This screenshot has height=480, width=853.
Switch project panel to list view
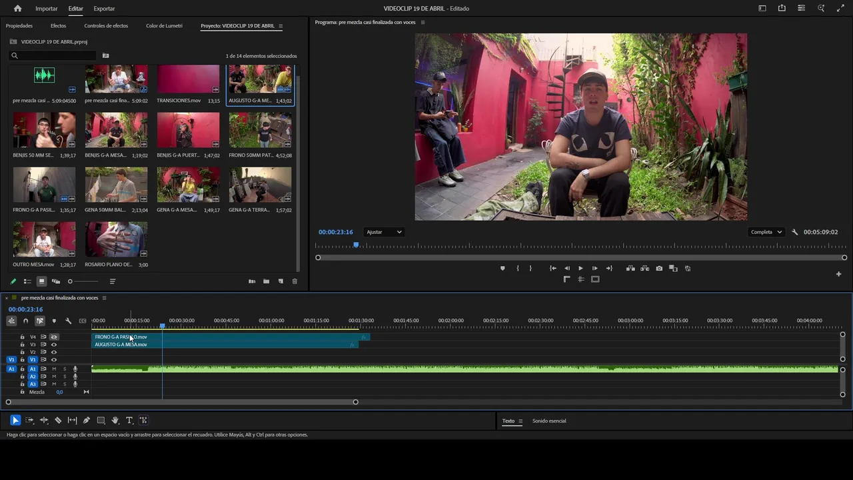(27, 281)
